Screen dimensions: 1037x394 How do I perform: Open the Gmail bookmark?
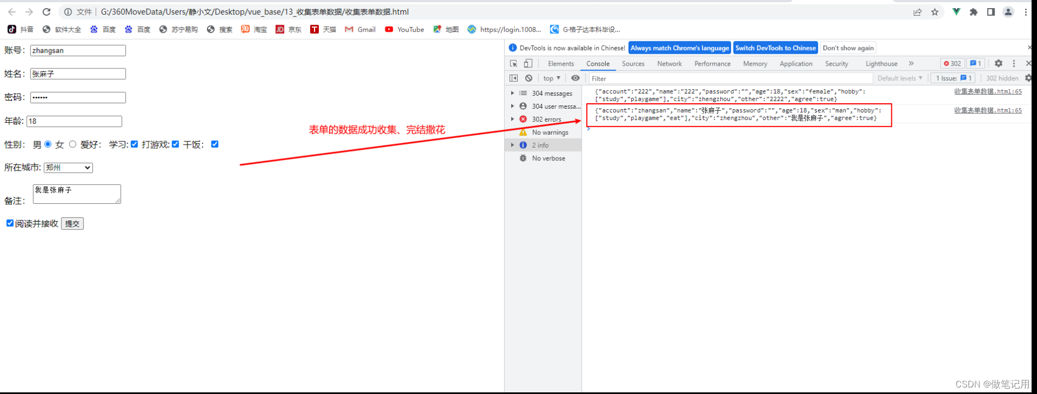click(x=360, y=29)
